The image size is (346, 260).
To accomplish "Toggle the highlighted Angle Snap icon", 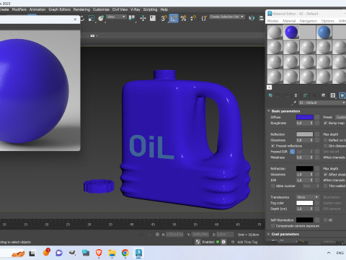I will point(174,18).
